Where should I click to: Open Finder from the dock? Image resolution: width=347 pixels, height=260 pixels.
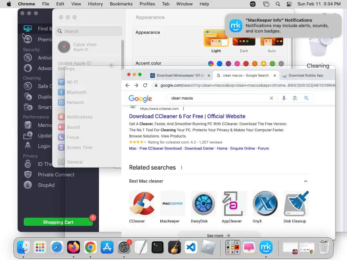tap(23, 247)
